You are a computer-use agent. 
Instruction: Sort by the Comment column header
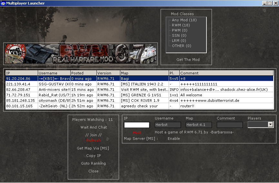226,73
